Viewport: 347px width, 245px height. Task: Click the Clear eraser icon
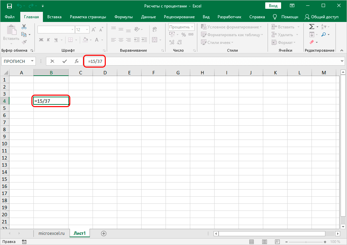[x=312, y=42]
